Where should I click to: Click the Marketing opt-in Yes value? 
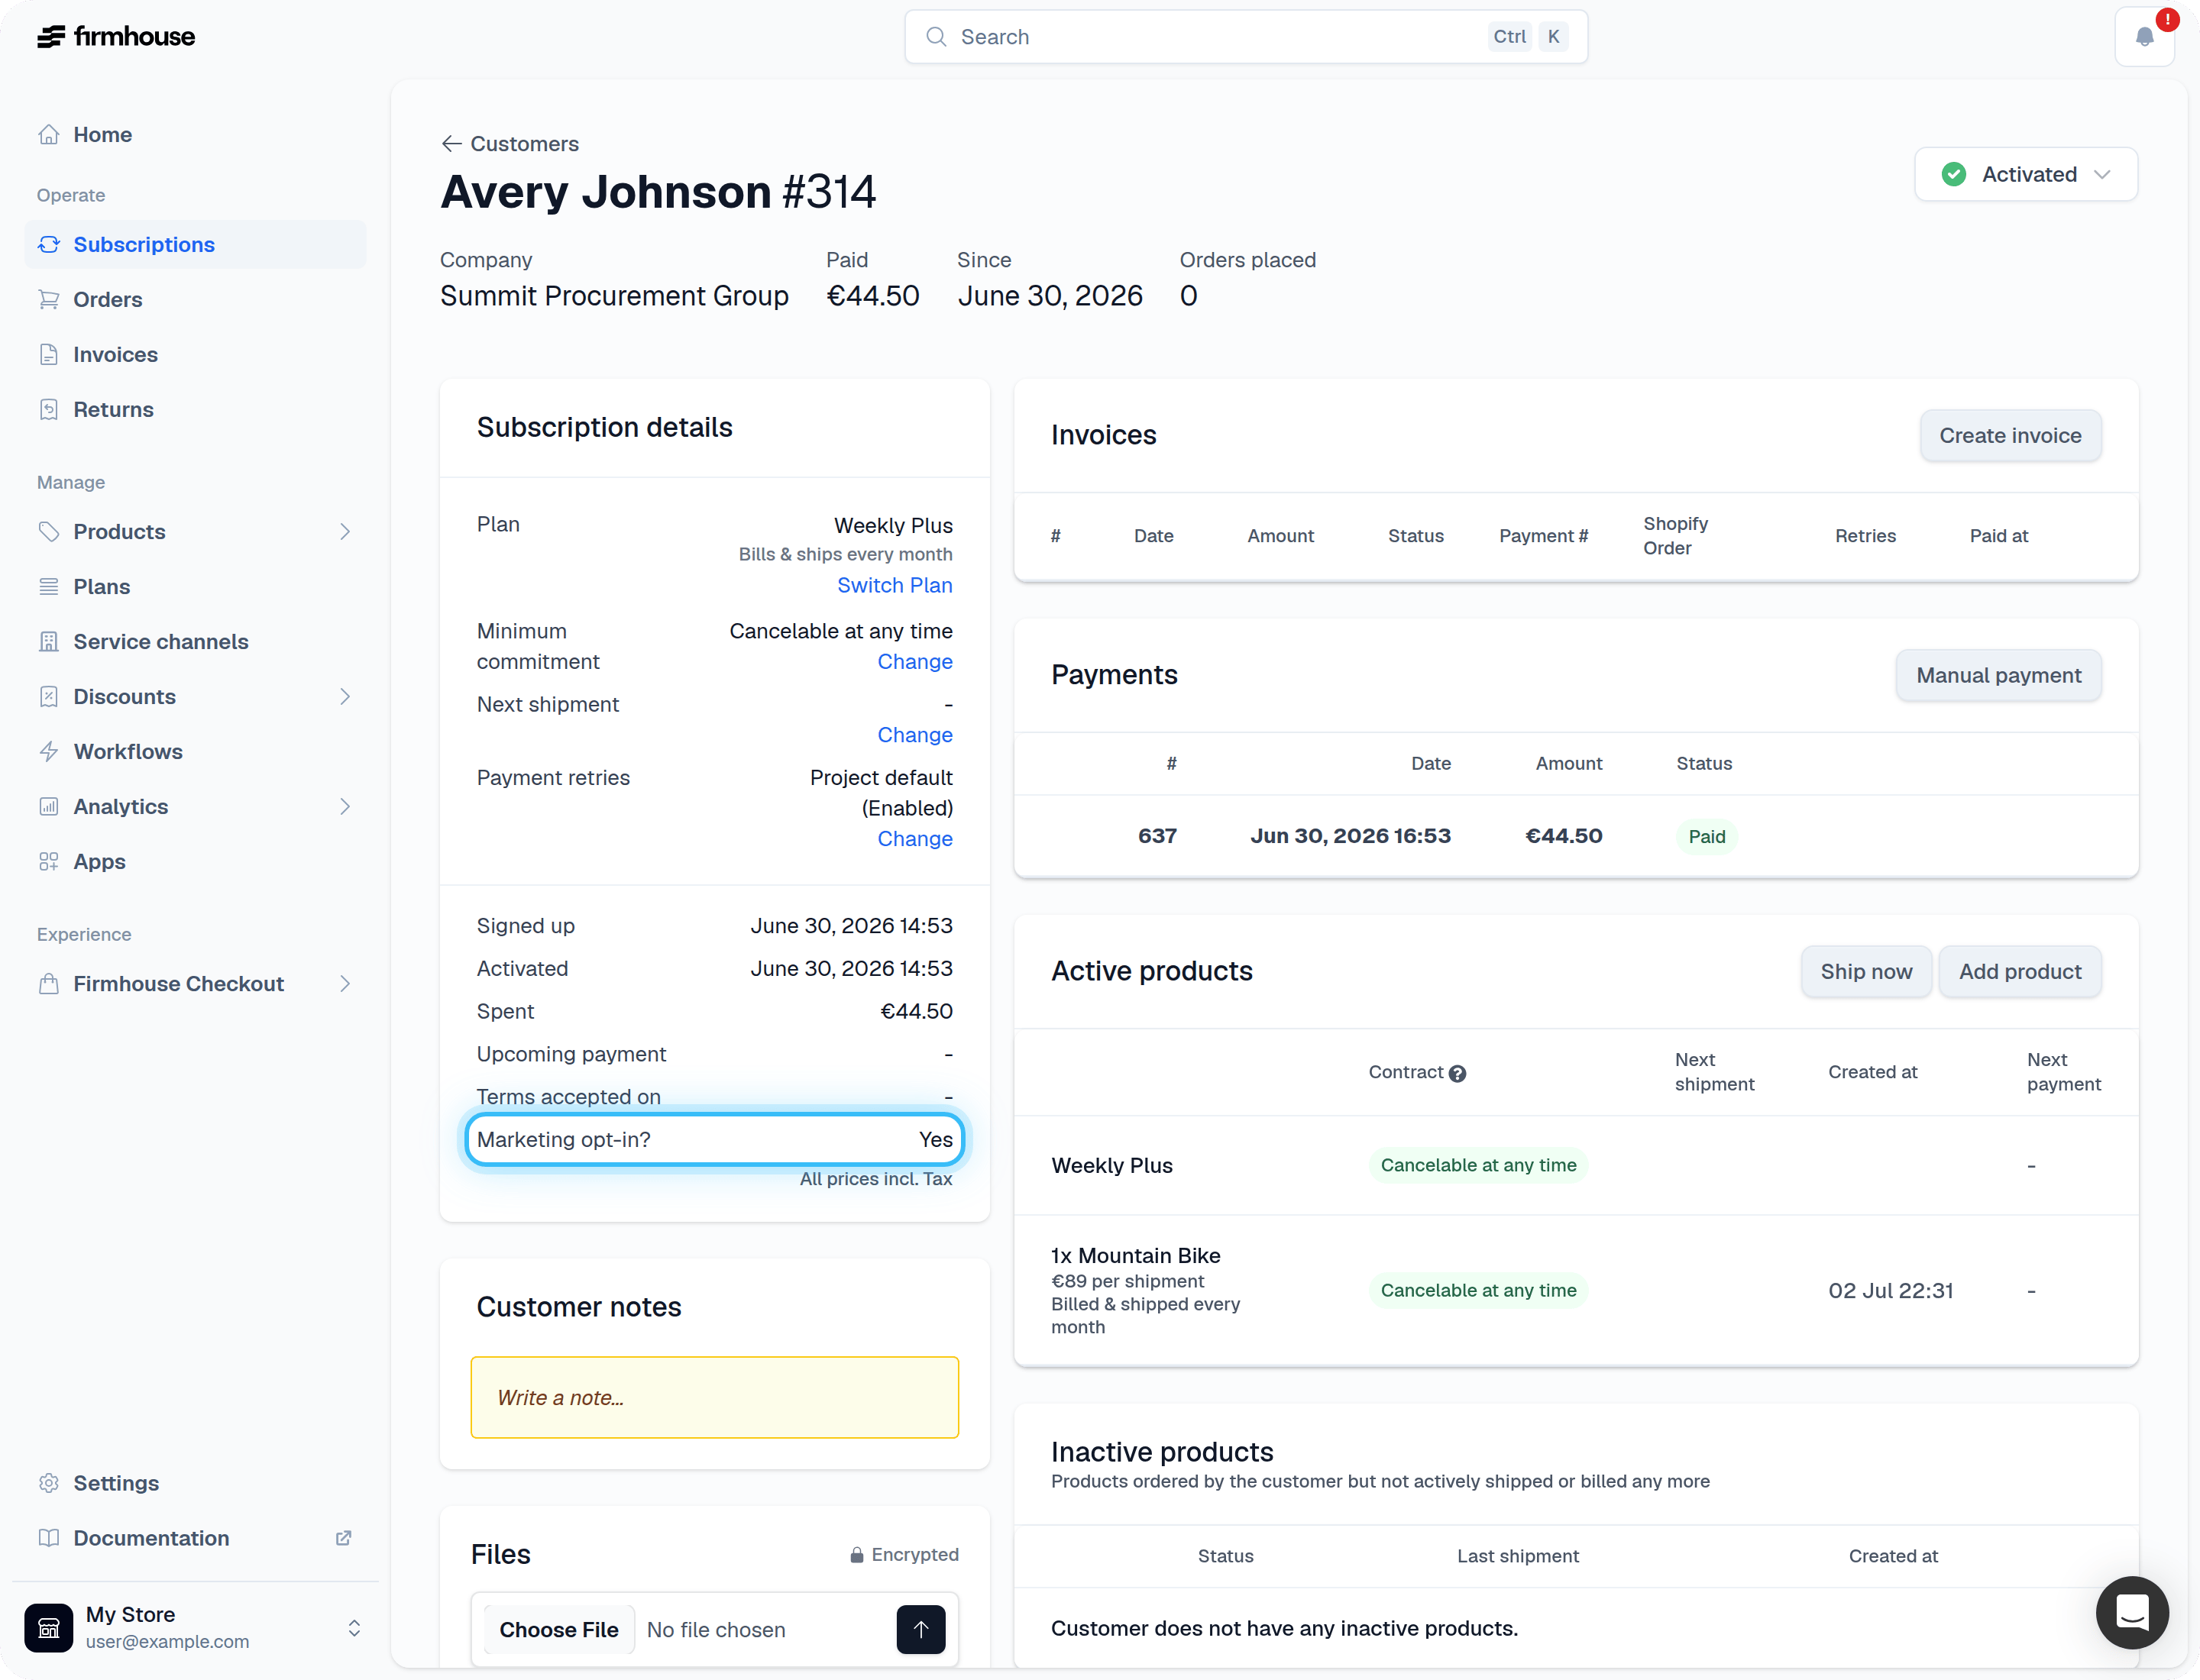point(936,1139)
